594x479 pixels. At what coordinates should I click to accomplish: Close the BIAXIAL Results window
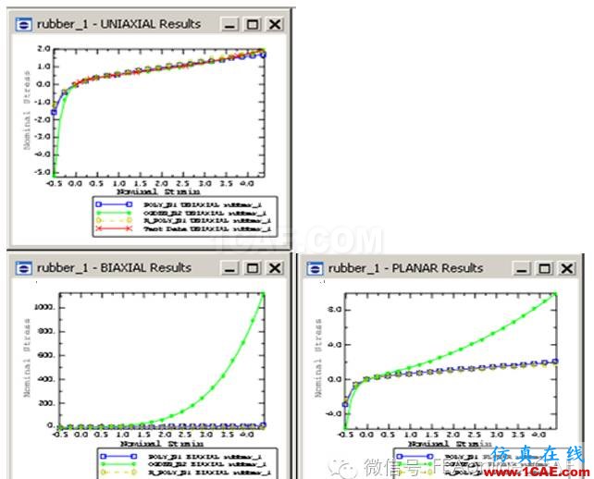coord(275,268)
